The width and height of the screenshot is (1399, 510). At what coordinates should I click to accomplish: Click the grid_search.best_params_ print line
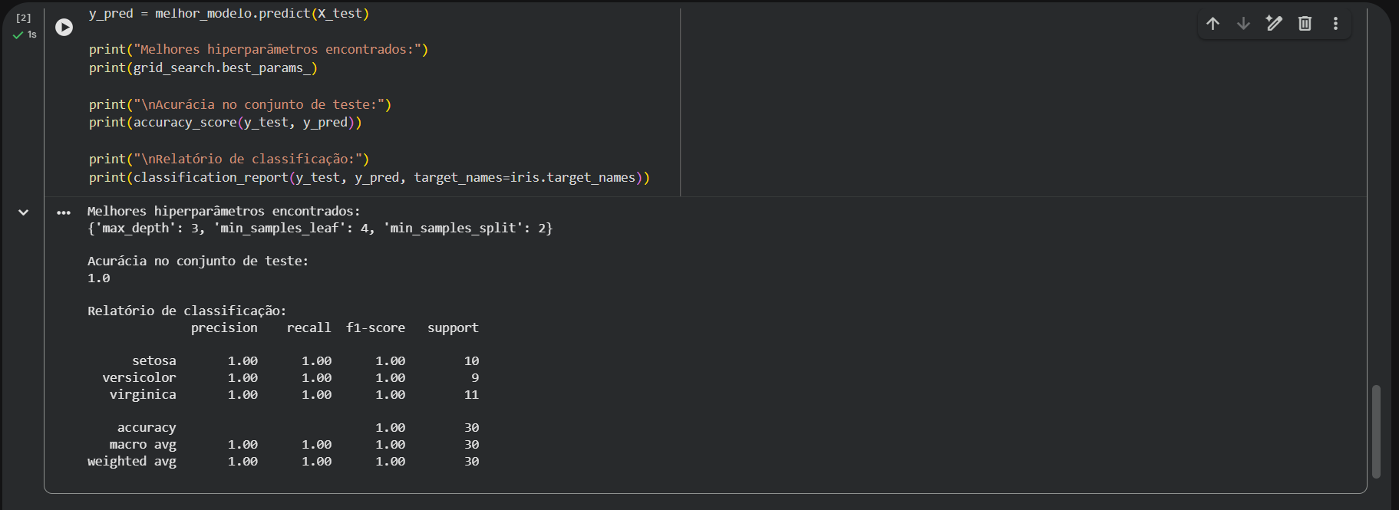203,68
